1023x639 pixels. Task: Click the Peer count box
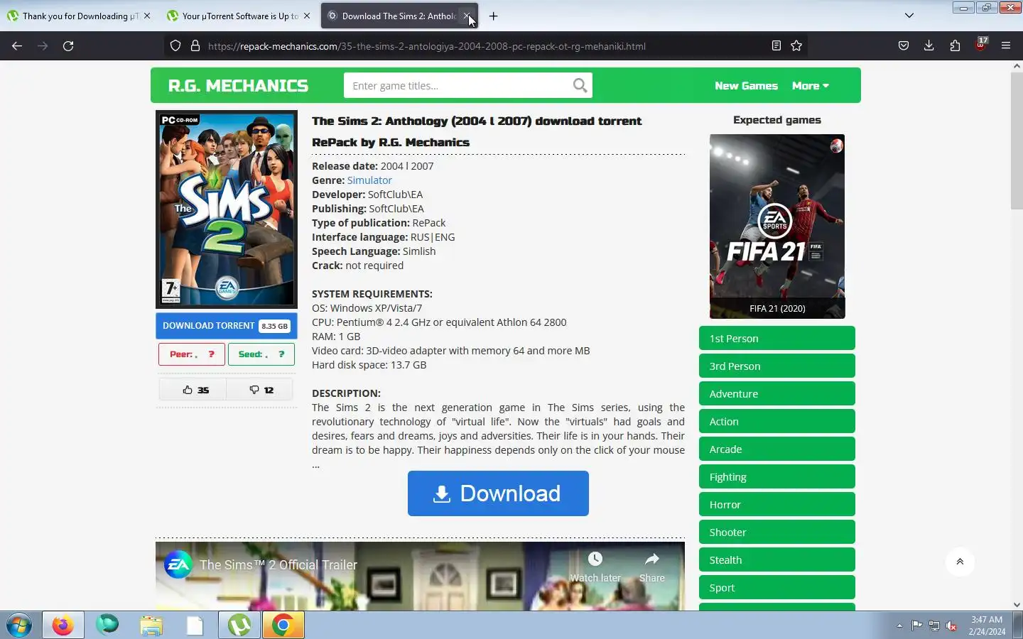(192, 354)
